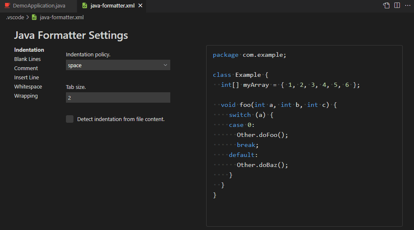Select the Blank Lines settings category
This screenshot has height=230, width=414.
[28, 59]
